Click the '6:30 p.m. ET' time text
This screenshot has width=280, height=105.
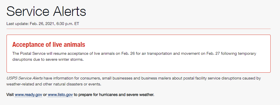tap(68, 24)
